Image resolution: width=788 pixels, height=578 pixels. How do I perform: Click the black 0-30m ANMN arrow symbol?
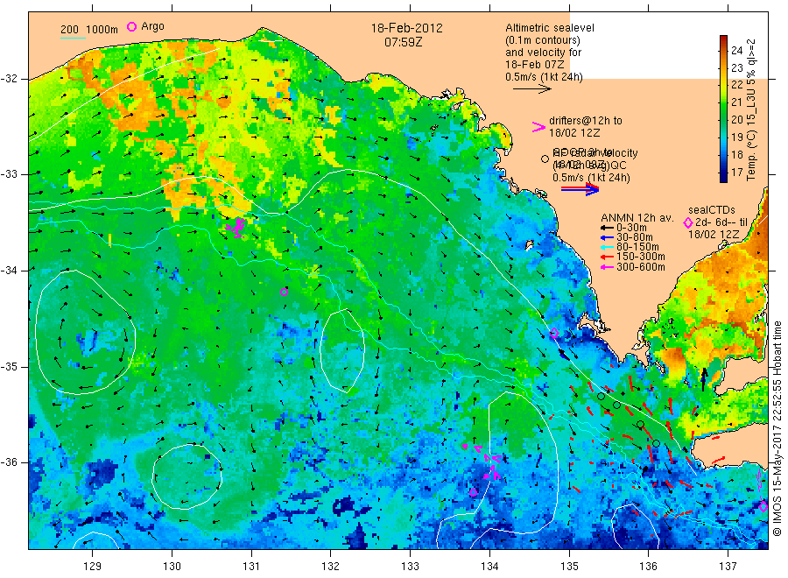[x=607, y=228]
